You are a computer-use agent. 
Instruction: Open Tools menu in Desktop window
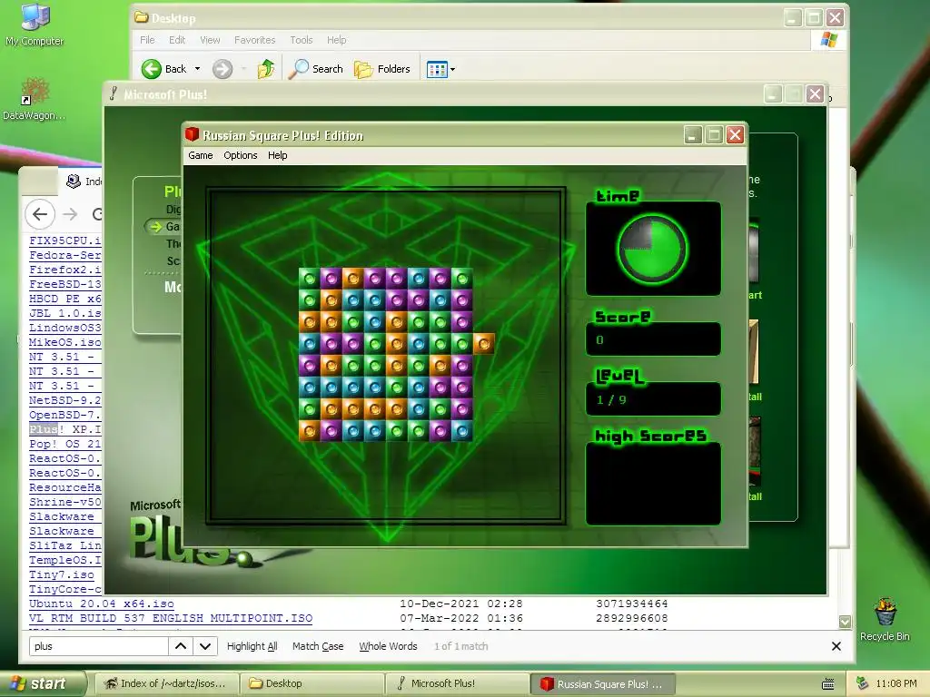[x=302, y=40]
